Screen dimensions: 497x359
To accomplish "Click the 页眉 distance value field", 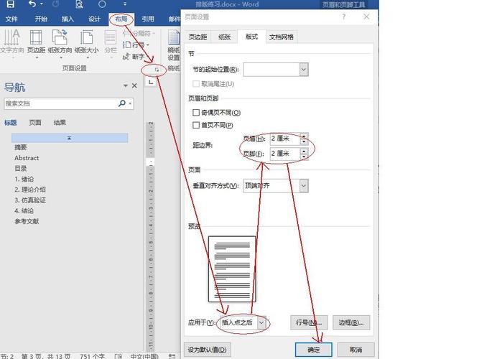I will click(x=284, y=139).
